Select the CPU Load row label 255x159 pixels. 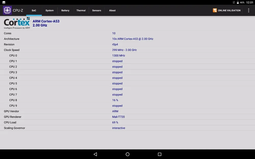10,122
